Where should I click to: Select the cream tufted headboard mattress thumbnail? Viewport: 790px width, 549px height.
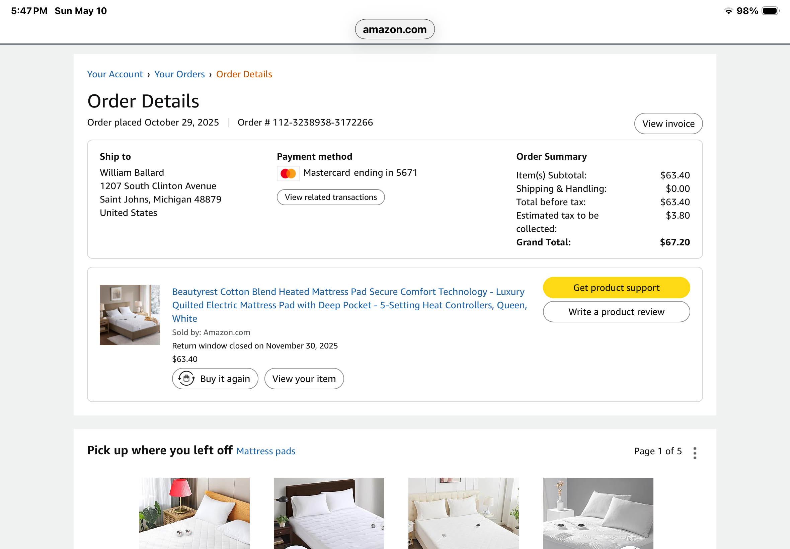463,513
